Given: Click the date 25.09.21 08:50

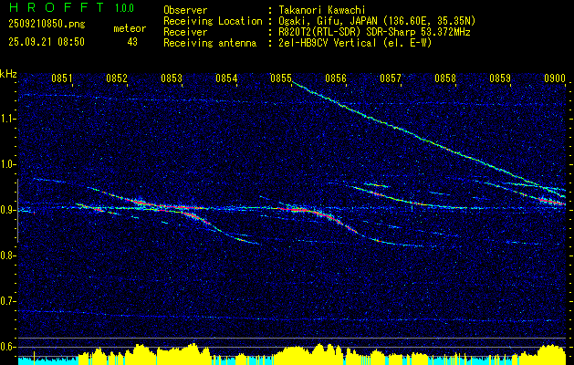Looking at the screenshot, I should click(x=47, y=42).
